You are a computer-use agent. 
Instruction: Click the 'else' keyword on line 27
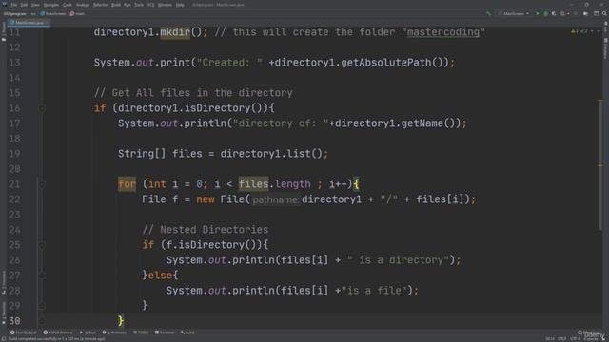point(160,275)
